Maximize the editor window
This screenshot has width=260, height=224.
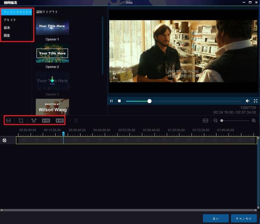(x=250, y=2)
